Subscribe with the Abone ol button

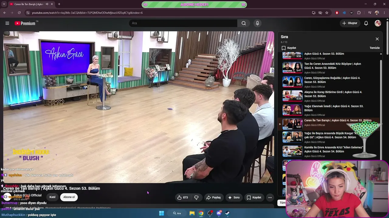click(69, 197)
